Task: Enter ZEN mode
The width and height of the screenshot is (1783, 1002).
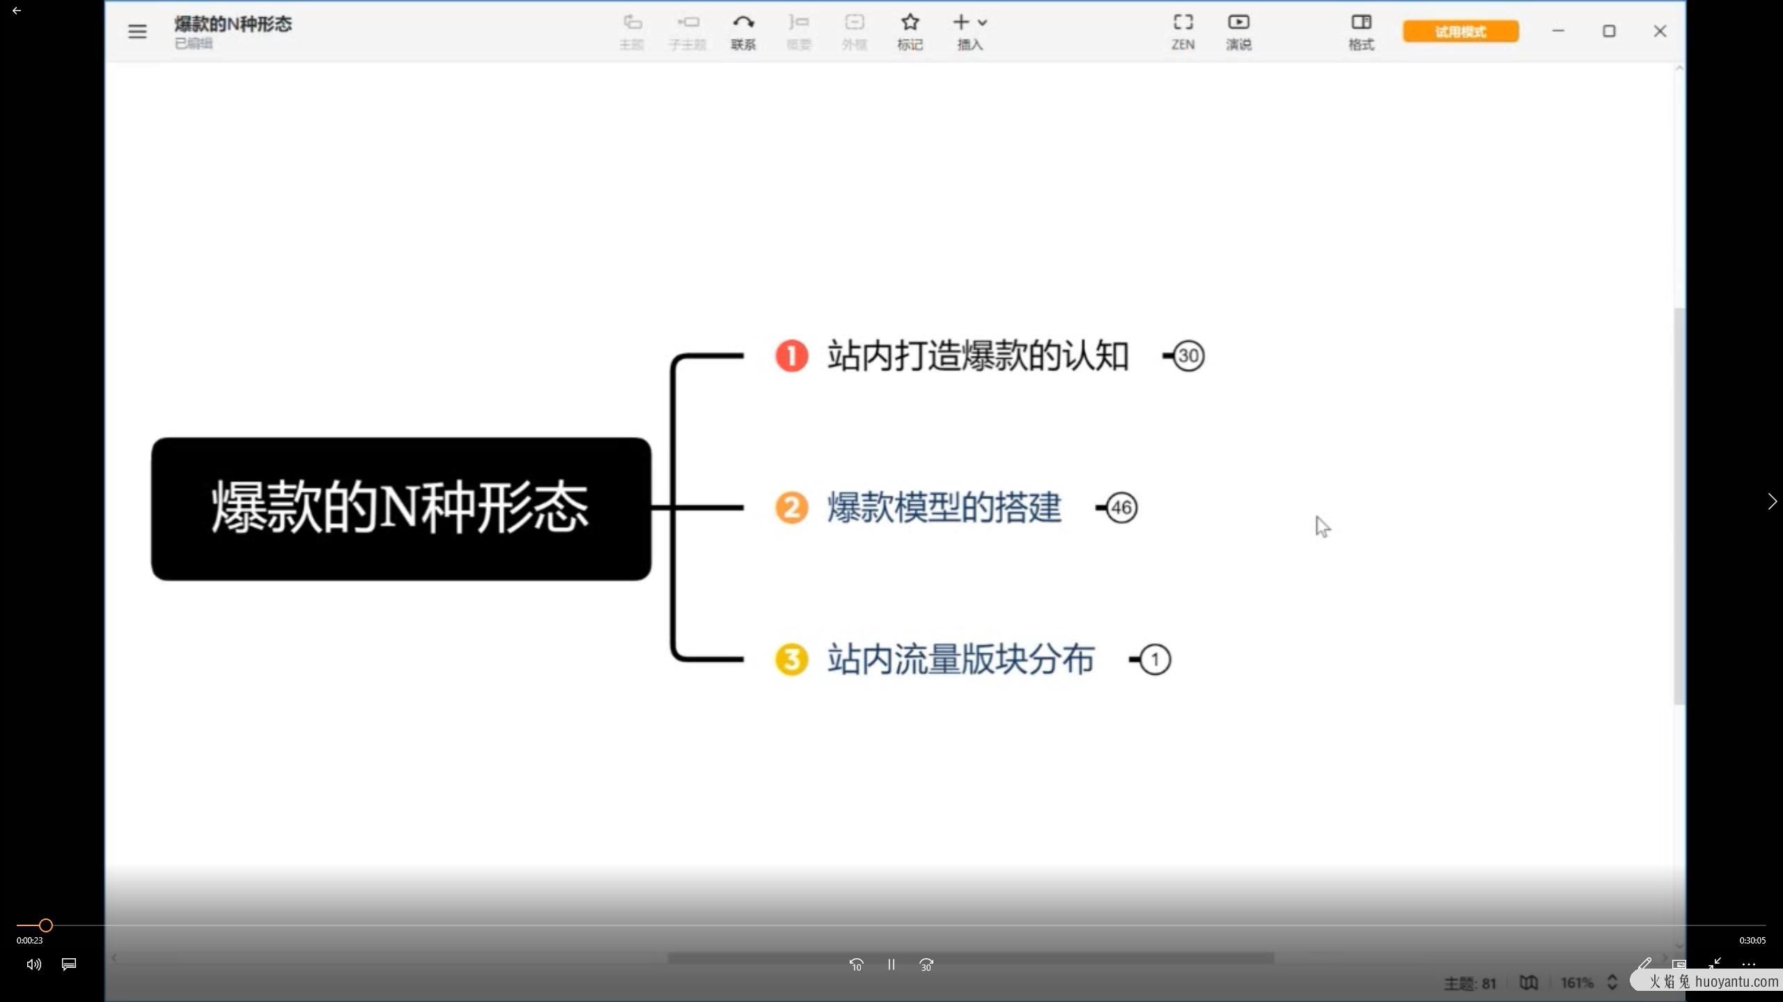Action: pyautogui.click(x=1183, y=31)
